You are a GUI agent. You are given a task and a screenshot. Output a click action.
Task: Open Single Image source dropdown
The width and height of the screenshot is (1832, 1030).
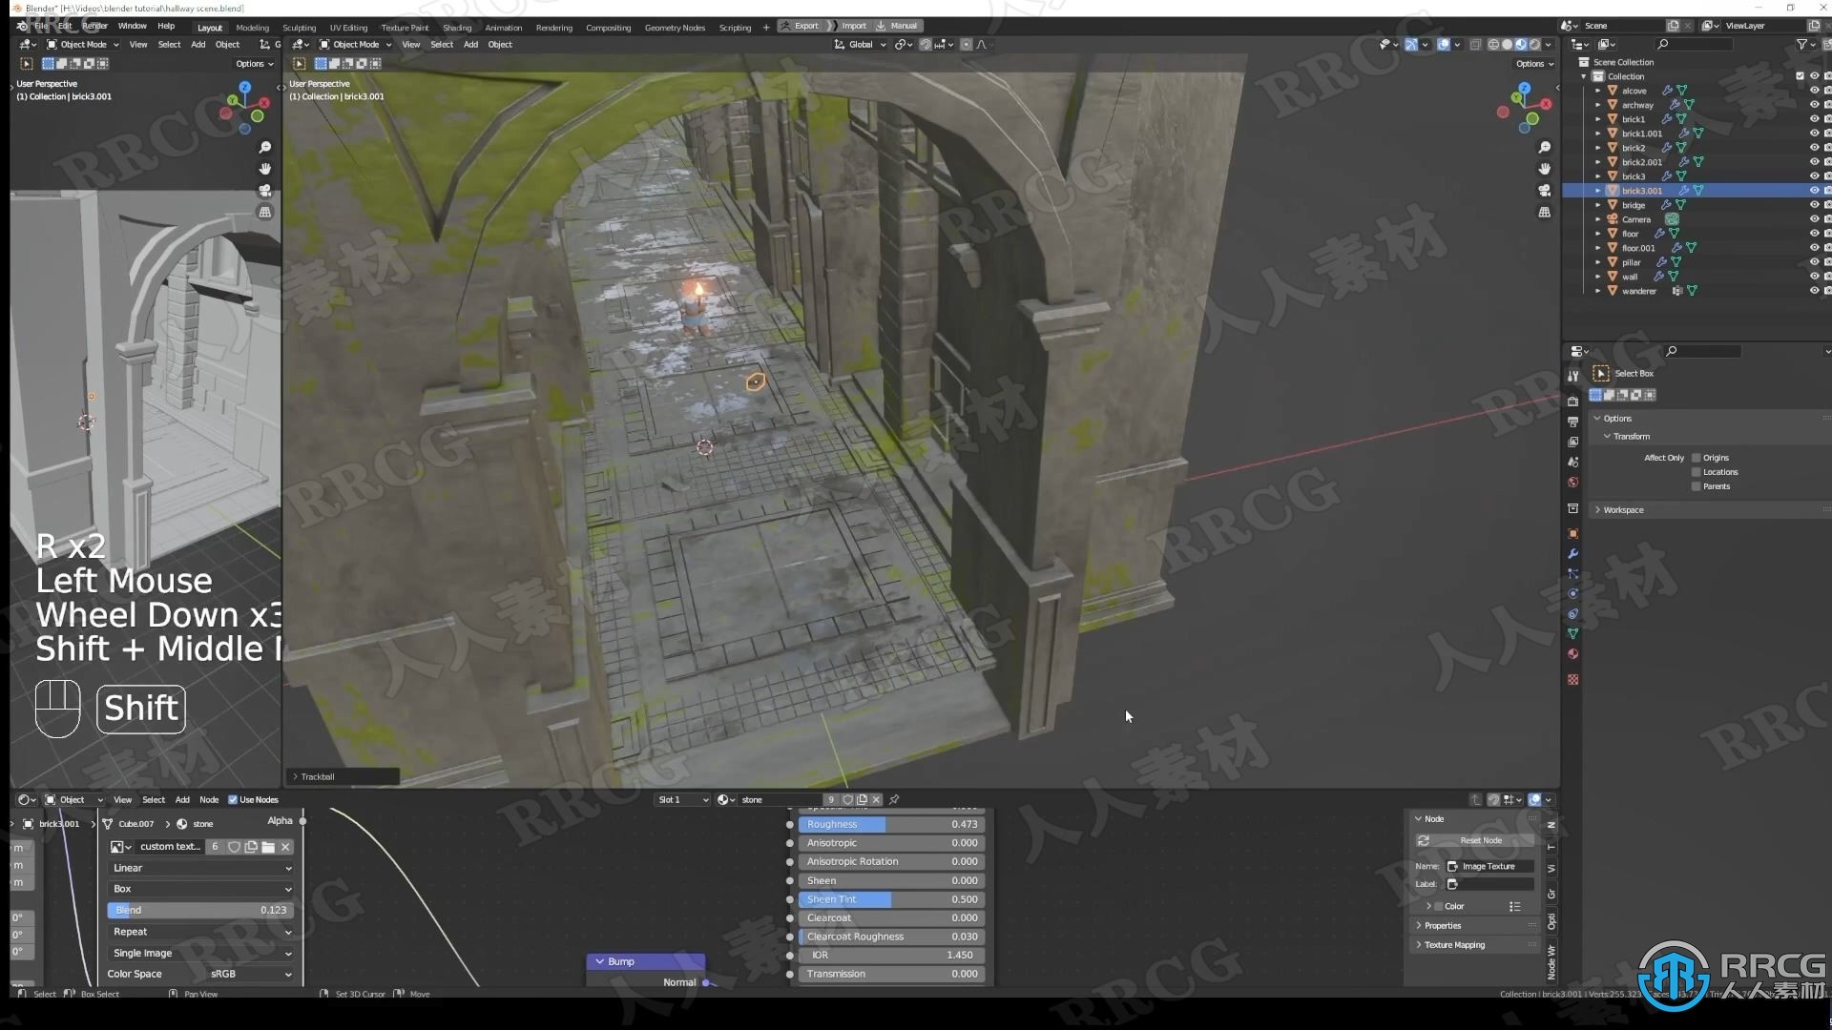[x=201, y=953]
